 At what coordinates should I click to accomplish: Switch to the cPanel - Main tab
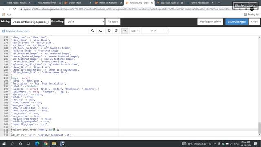click(77, 3)
